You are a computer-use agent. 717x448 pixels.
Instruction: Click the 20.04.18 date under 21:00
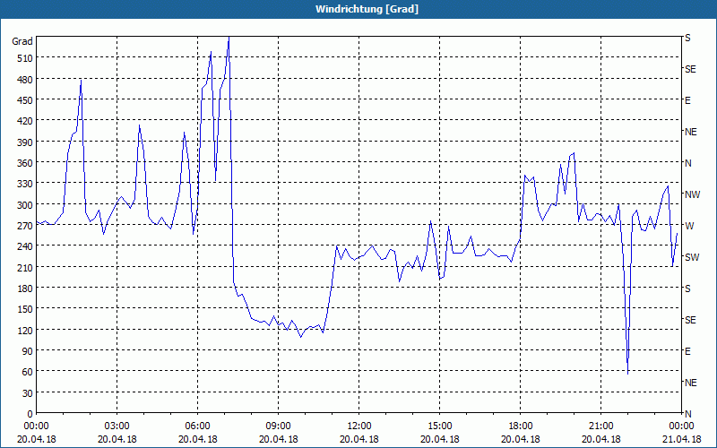coord(600,439)
